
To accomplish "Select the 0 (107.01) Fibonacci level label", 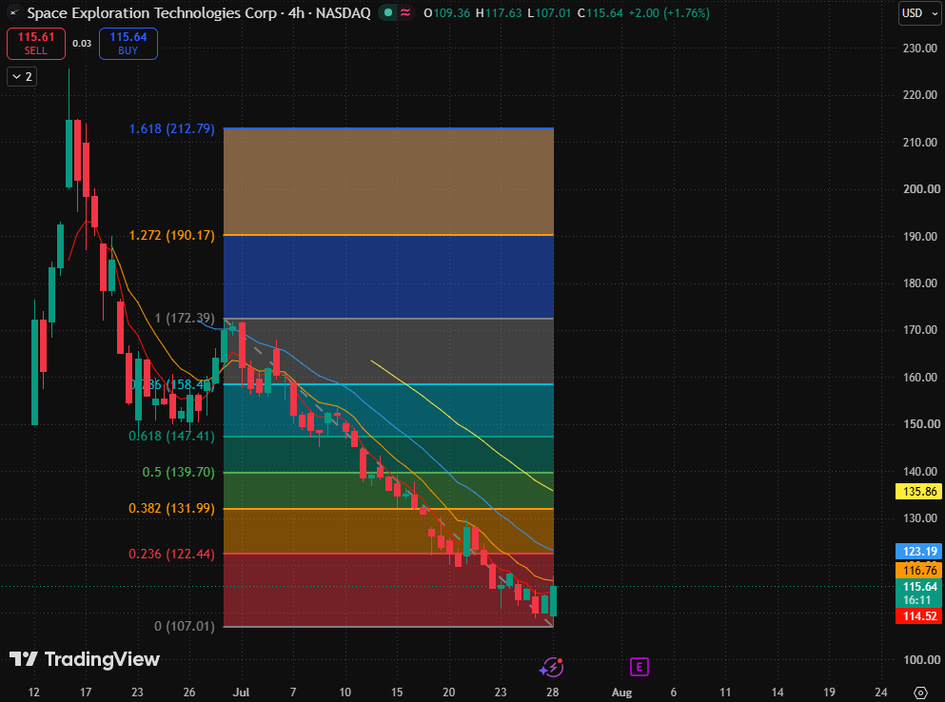I will [185, 626].
